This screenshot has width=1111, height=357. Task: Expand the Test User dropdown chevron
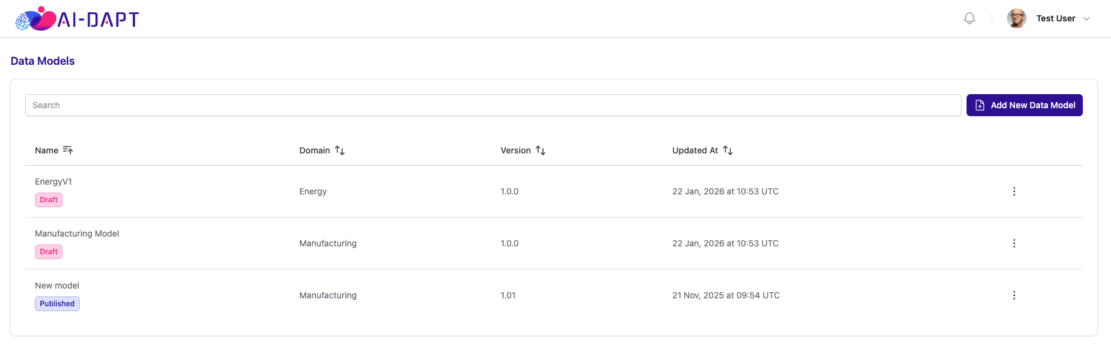1087,19
